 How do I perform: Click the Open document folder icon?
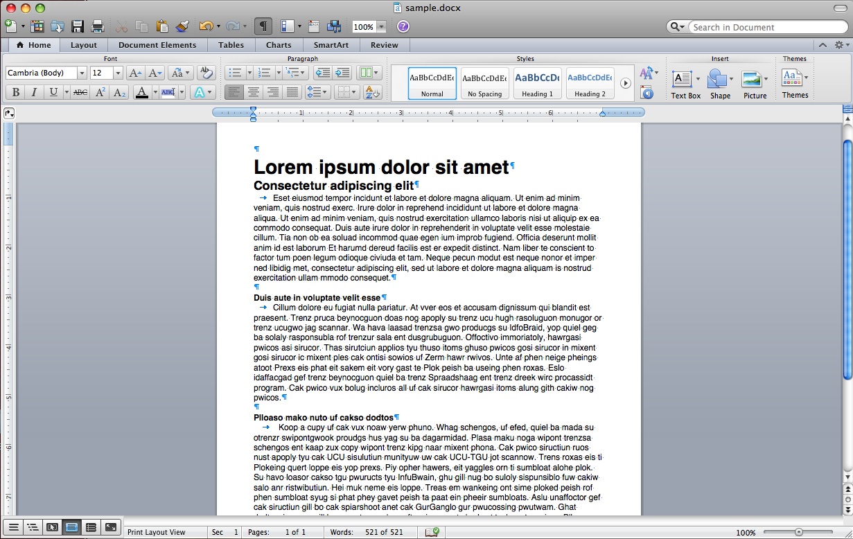click(x=58, y=26)
